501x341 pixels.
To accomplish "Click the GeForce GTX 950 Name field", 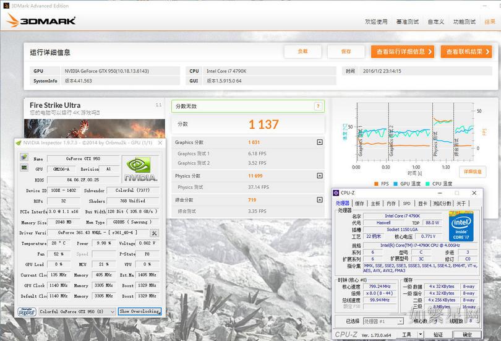I will [83, 158].
